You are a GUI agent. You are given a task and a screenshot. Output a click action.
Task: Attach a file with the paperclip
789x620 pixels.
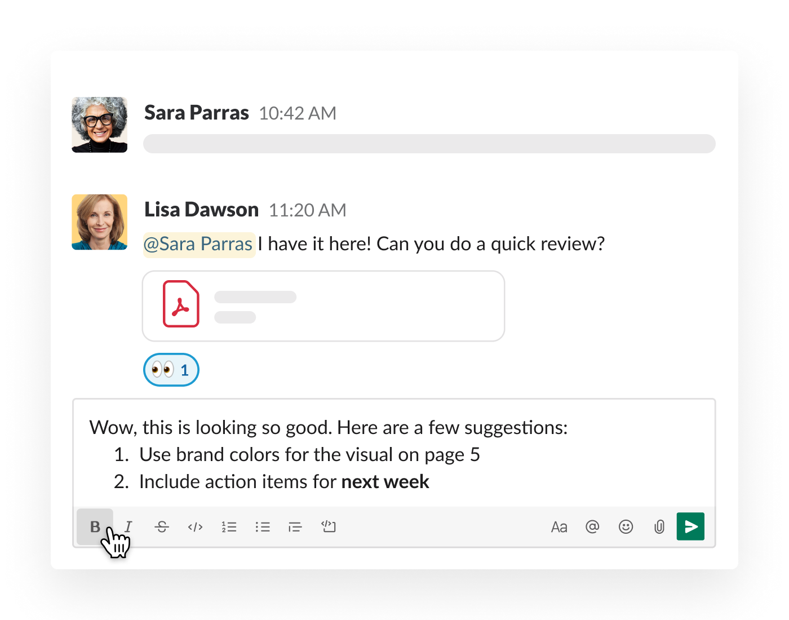point(659,527)
